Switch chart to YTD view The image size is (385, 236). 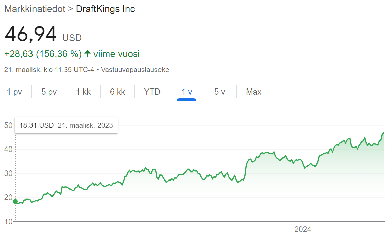tap(152, 92)
